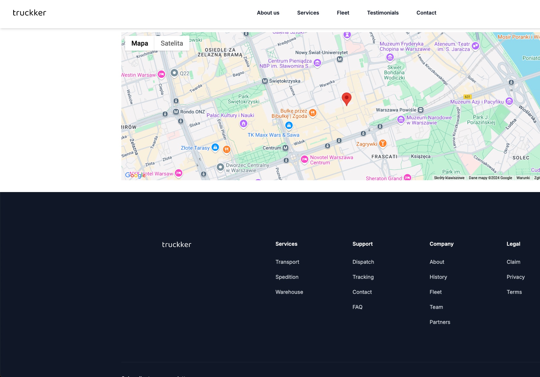Click the Dworzec Centralny station marker
The image size is (540, 377).
coord(220,167)
